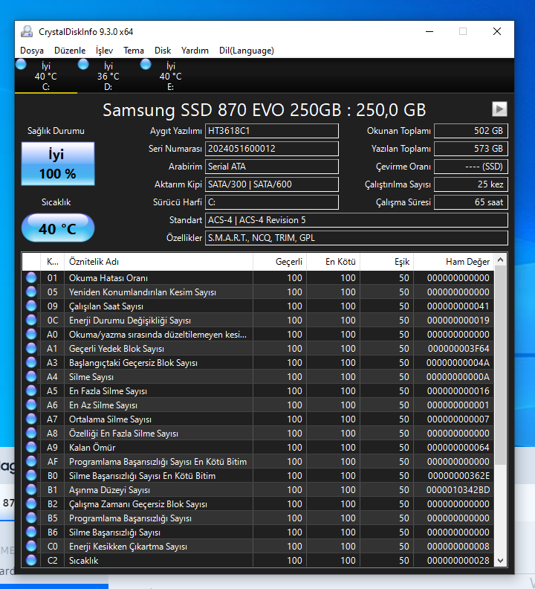Click the Özellikler field S.M.A.R.T., NCQ, TRIM, GPL
The height and width of the screenshot is (589, 535).
coord(356,238)
